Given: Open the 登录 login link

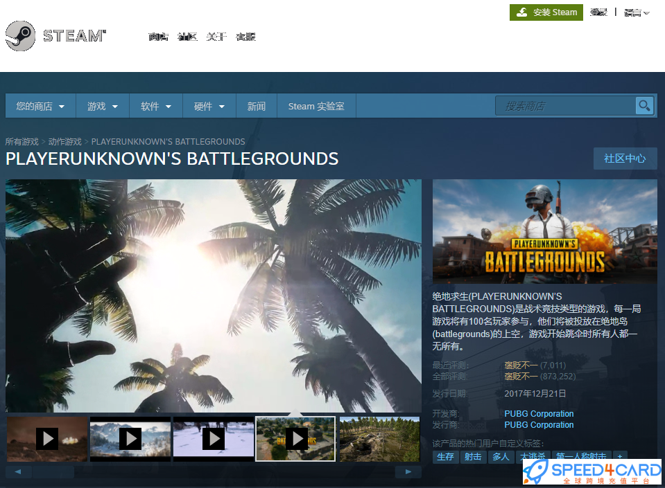Looking at the screenshot, I should [598, 12].
